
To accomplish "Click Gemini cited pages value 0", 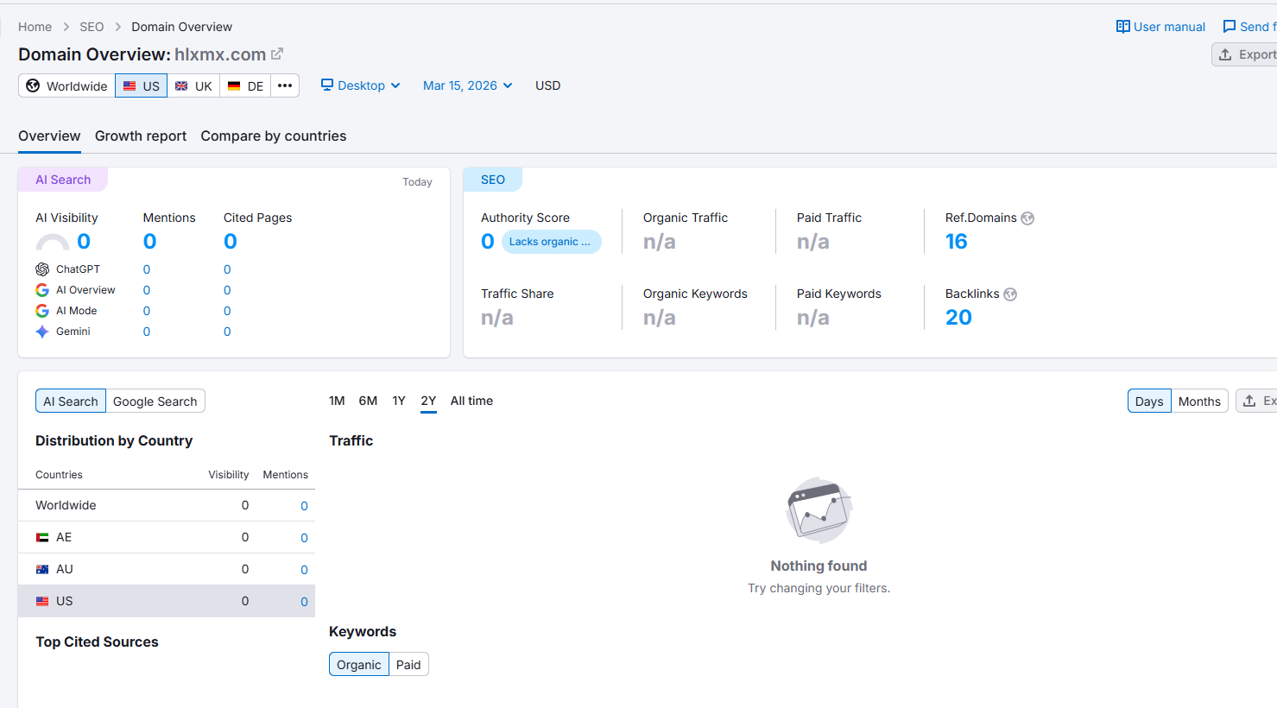I will coord(227,332).
